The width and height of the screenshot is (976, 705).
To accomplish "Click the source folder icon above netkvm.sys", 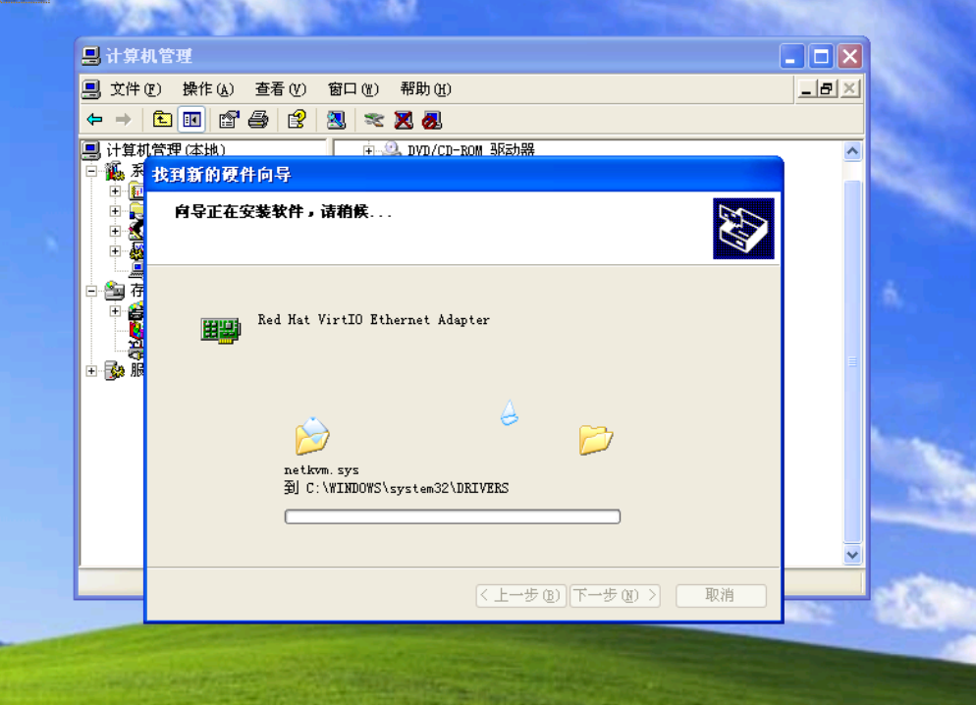I will [312, 436].
